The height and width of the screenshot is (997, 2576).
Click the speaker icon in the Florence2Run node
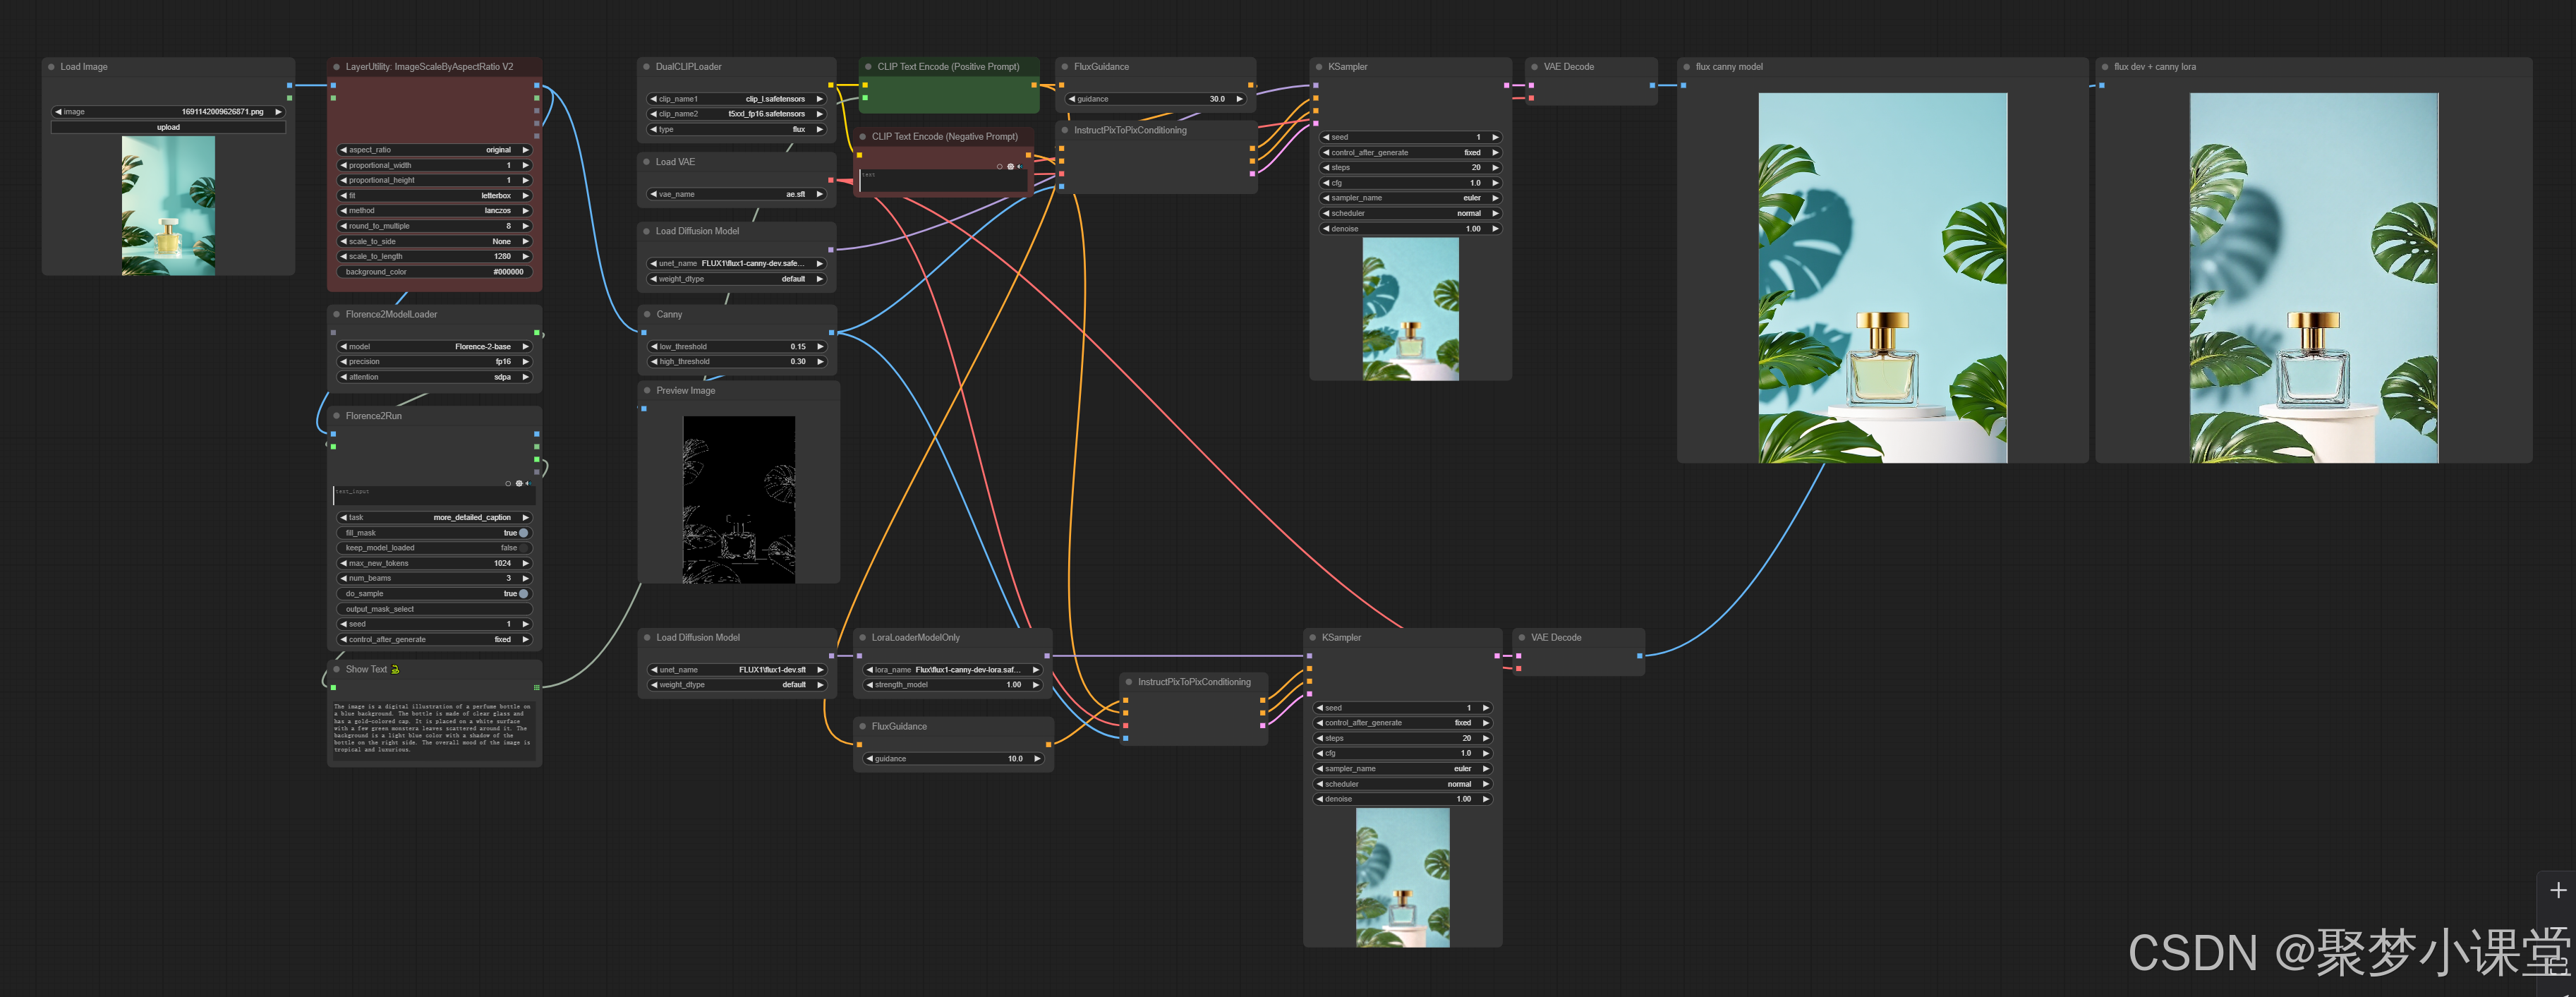click(x=527, y=483)
